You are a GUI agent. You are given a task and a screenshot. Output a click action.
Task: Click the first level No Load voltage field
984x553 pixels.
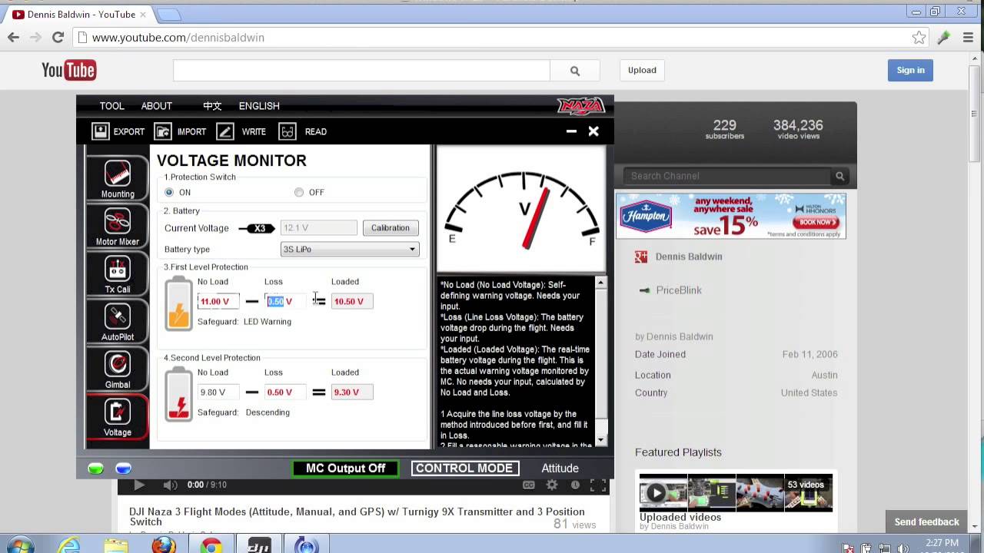coord(218,301)
